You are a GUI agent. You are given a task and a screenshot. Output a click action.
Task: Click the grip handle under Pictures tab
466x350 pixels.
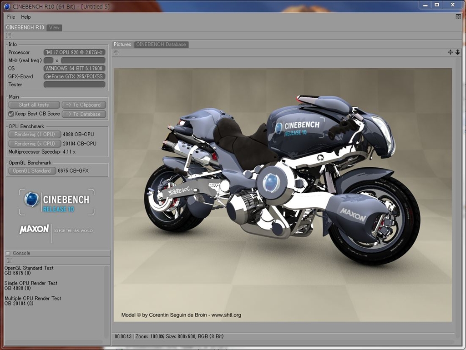coord(116,53)
